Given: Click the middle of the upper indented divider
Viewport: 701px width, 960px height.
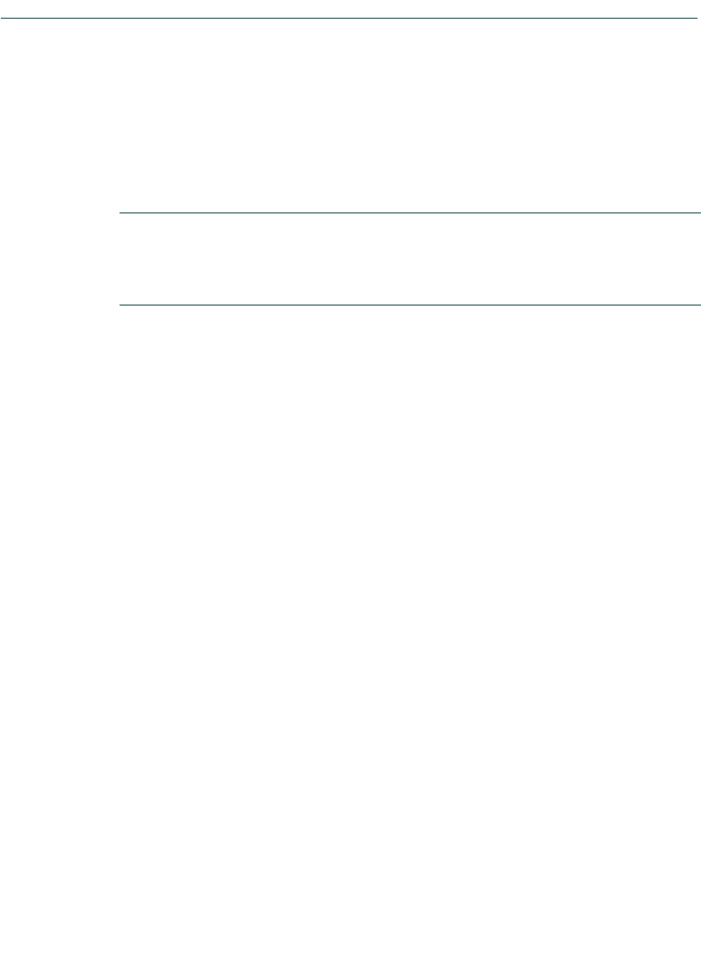Looking at the screenshot, I should coord(409,213).
